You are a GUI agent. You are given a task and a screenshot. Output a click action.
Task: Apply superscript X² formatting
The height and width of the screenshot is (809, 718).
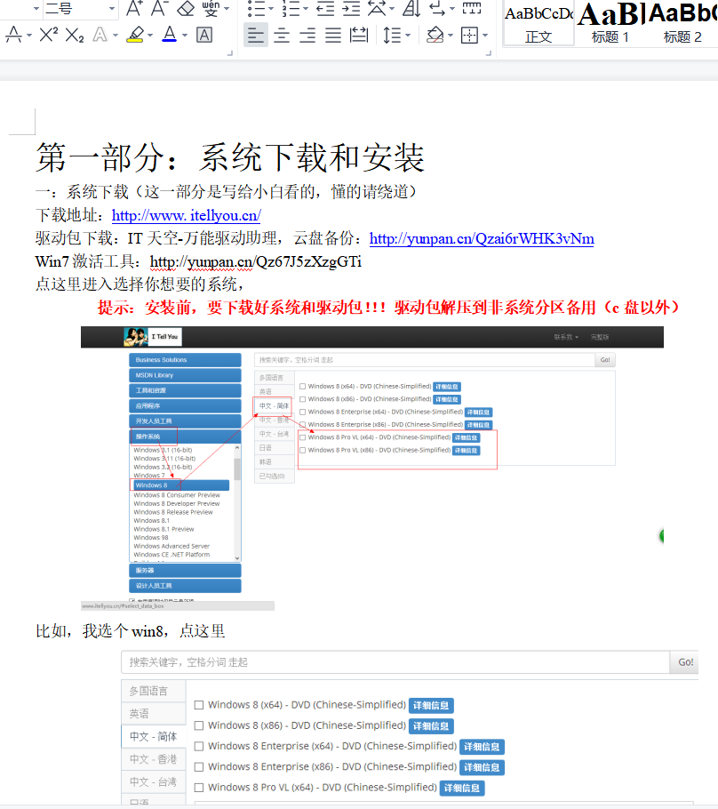(49, 35)
